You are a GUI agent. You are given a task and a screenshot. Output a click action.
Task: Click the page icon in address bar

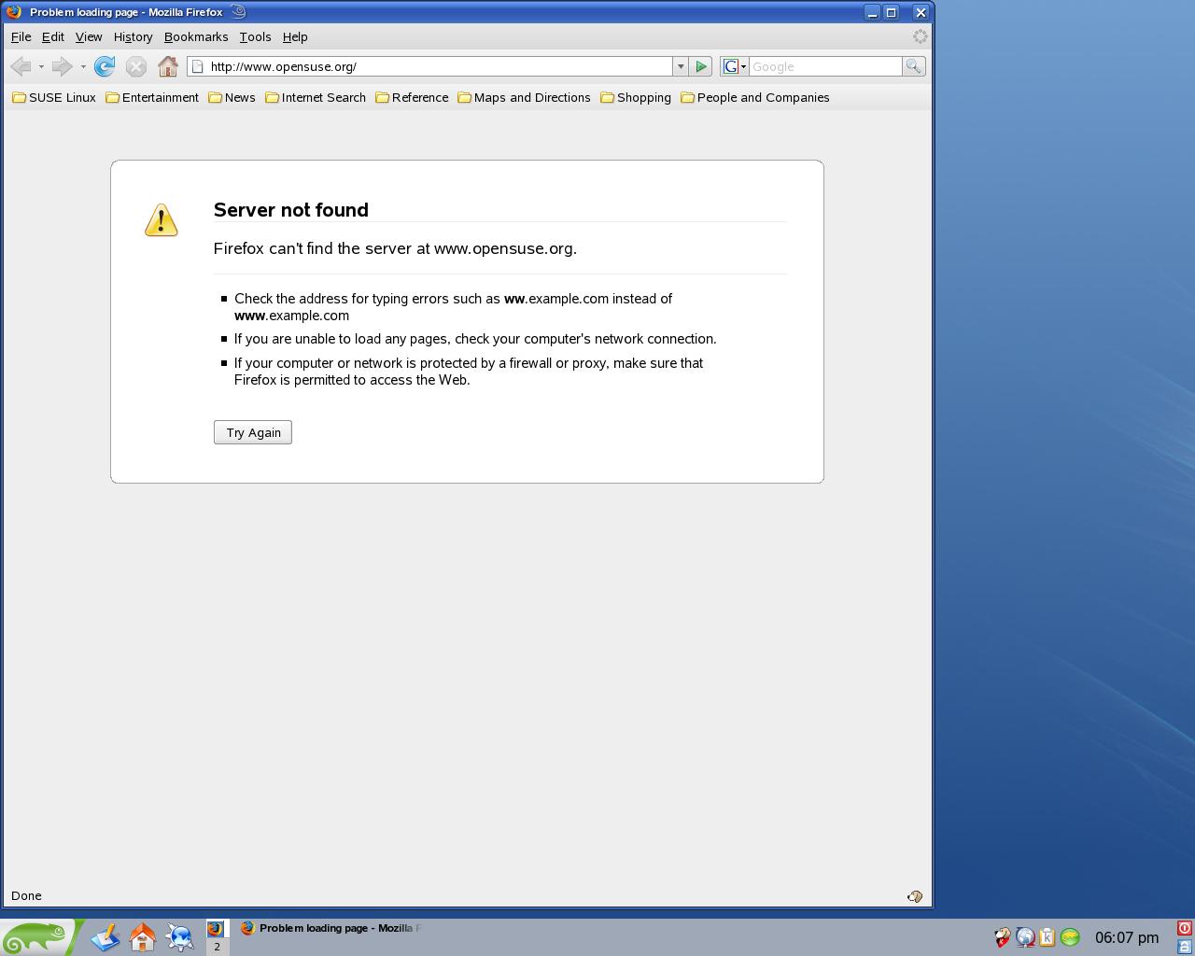[x=198, y=66]
